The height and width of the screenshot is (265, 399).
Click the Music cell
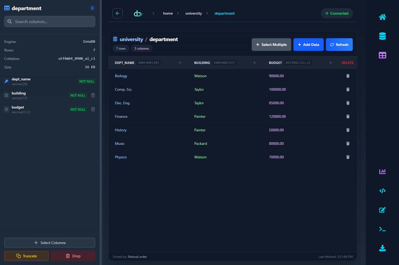pos(120,144)
